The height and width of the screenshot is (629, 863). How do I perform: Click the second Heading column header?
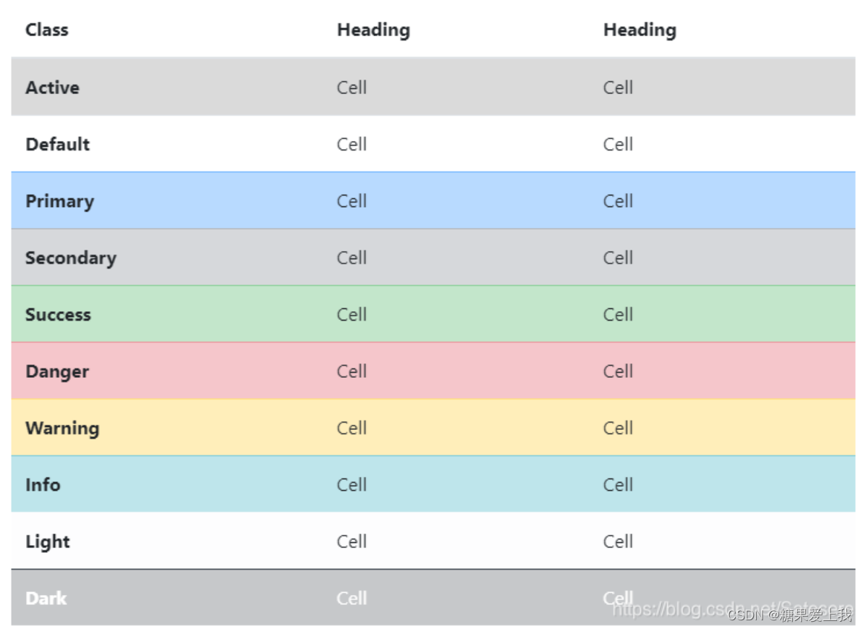pyautogui.click(x=639, y=30)
